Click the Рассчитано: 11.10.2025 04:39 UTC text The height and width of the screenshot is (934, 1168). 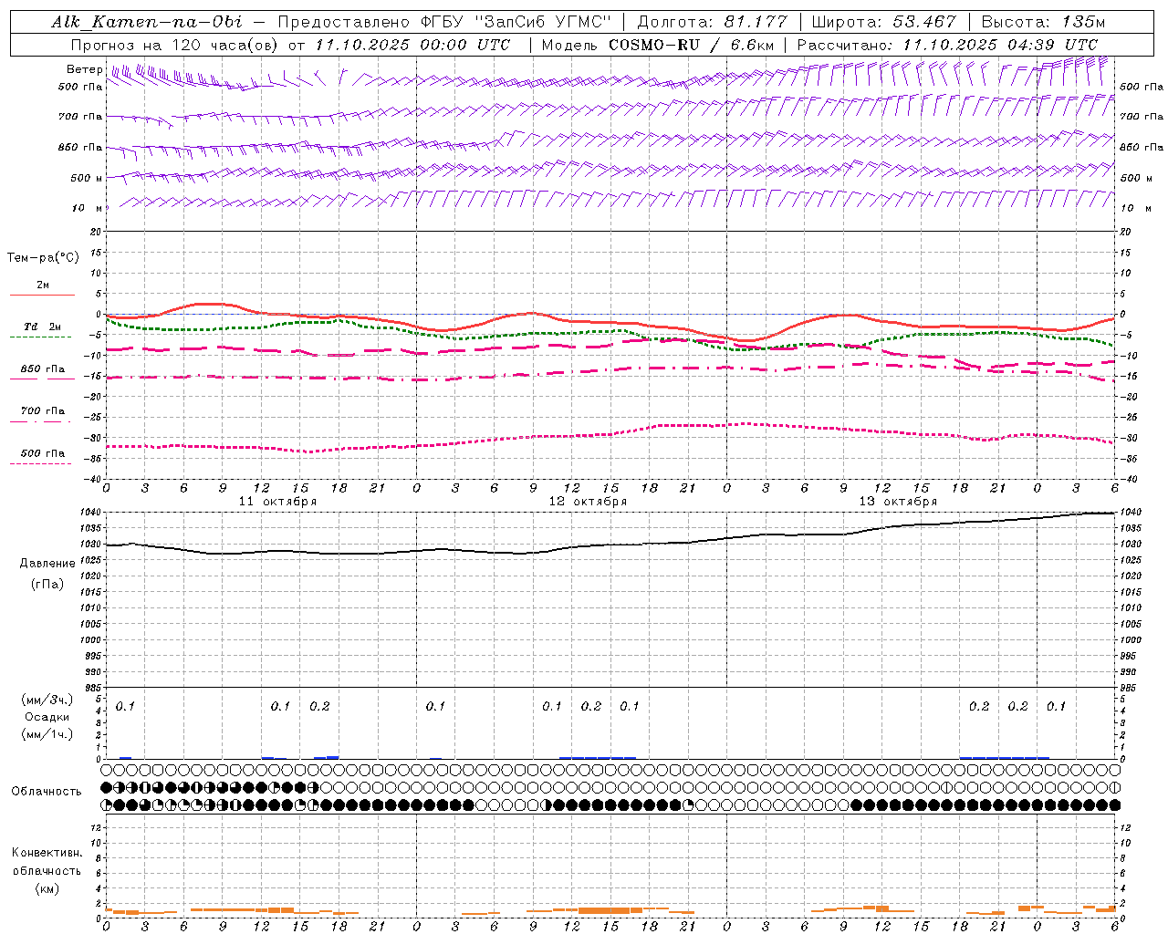[x=947, y=45]
